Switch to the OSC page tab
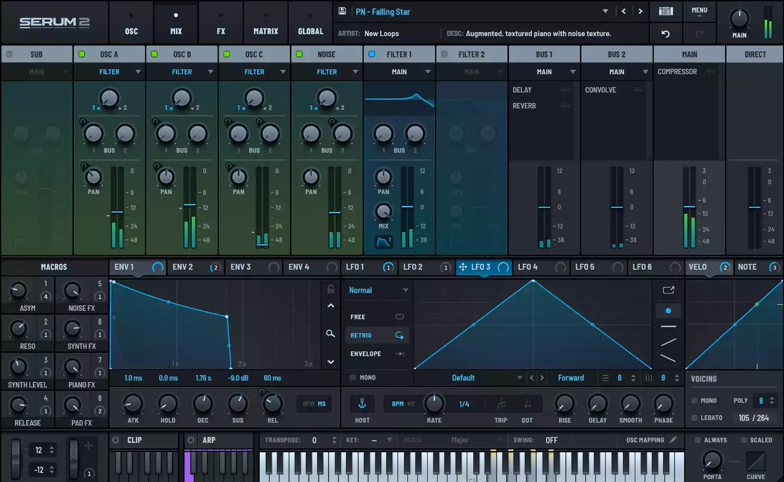784x482 pixels. (131, 22)
